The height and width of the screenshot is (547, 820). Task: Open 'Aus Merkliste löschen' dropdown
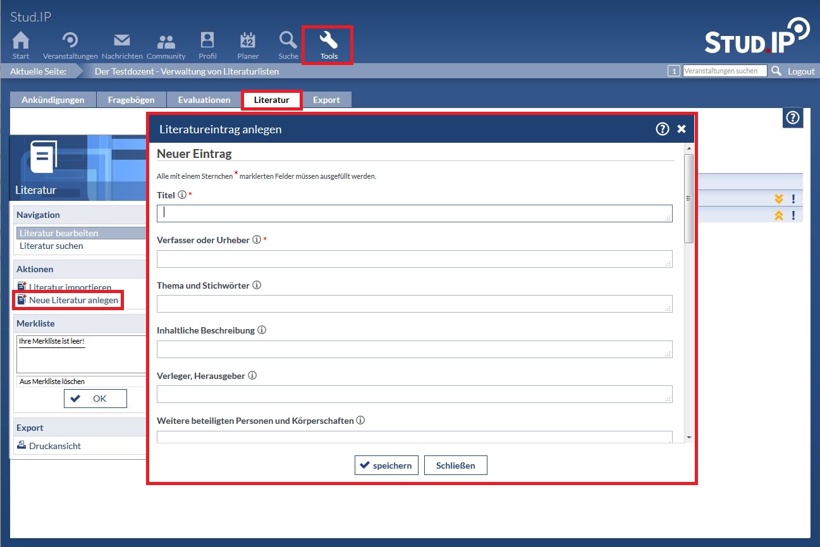(x=81, y=382)
